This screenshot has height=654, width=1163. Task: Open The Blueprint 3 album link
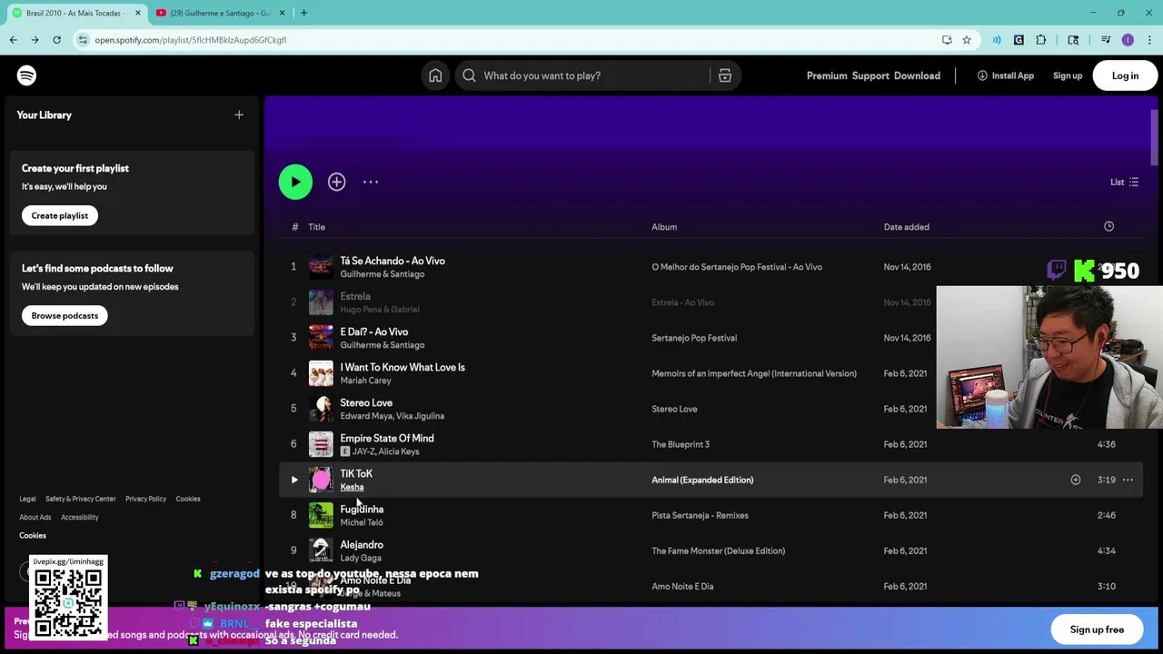pos(681,444)
